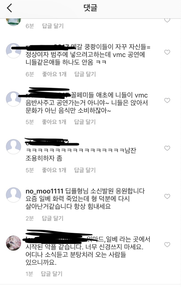Image resolution: width=181 pixels, height=287 pixels.
Task: Like the comment mentioning 음반사주고 공연가는거
Action: tap(167, 100)
